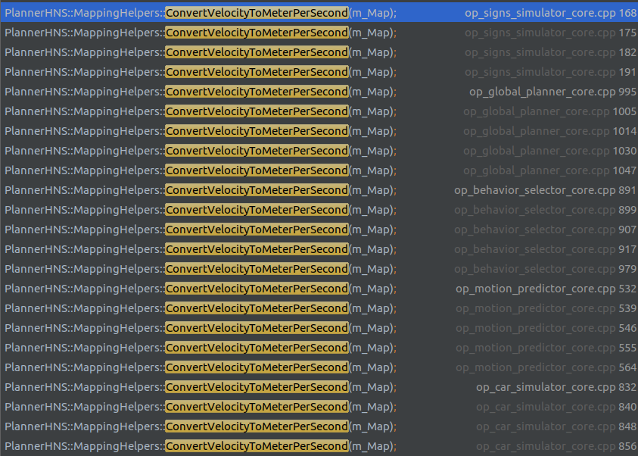Open op_behavior_selector_core.cpp line 891 occurrence
Screen dimensions: 638x456
303,189
